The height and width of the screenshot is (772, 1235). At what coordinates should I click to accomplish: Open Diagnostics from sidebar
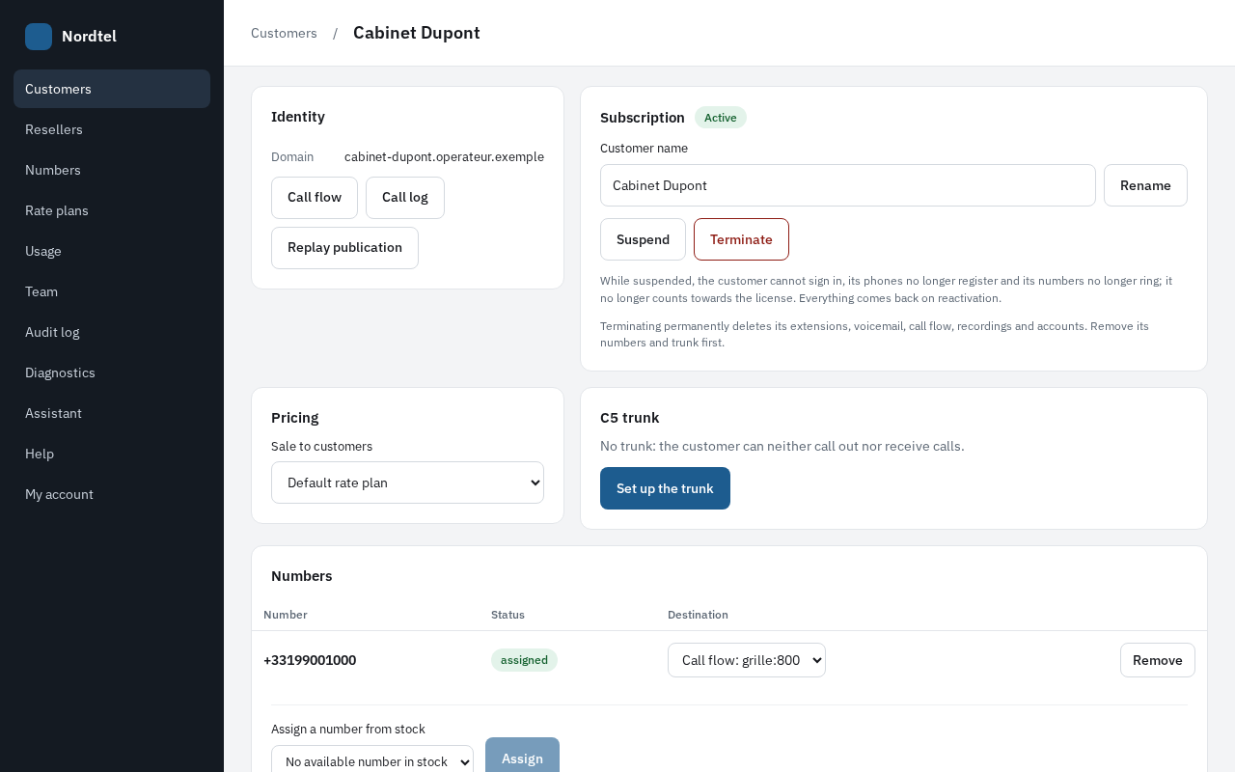pyautogui.click(x=112, y=372)
